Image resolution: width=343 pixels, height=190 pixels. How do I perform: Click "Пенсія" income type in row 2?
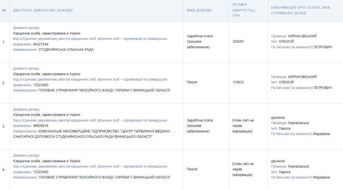(x=192, y=82)
